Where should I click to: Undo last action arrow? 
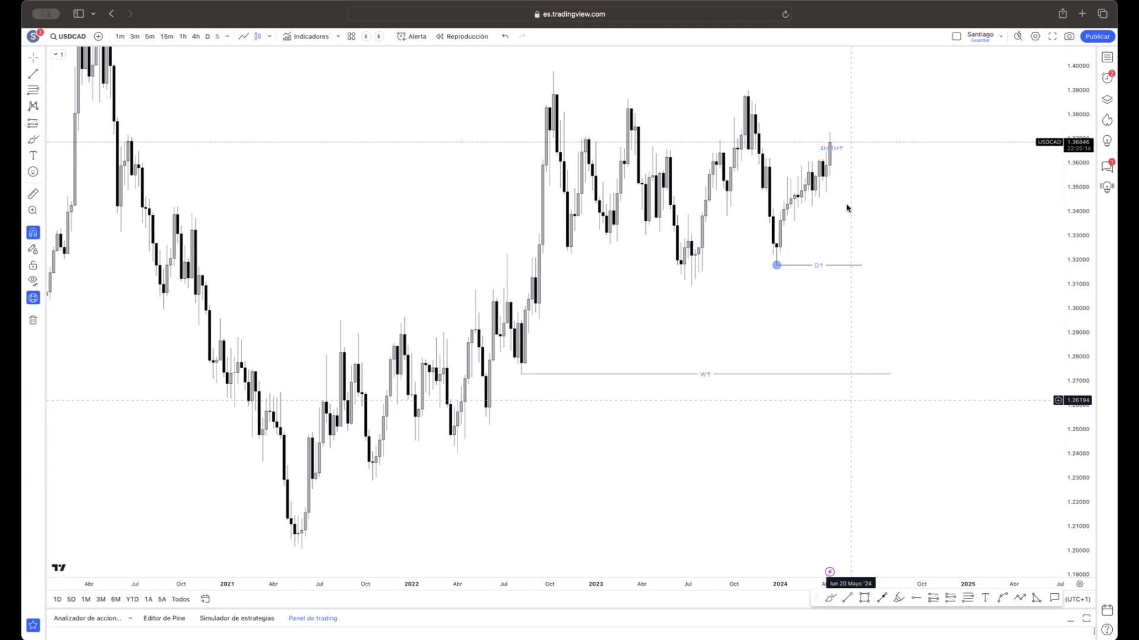click(x=505, y=37)
